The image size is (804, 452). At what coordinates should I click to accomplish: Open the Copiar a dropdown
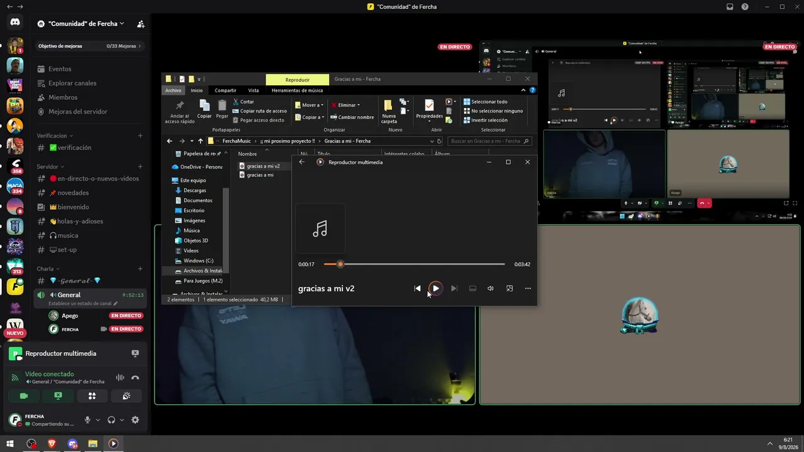pos(309,117)
